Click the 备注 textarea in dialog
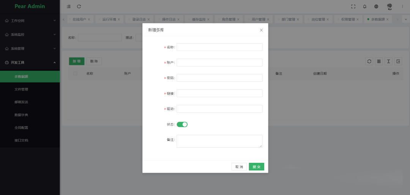This screenshot has height=195, width=410. click(x=220, y=141)
